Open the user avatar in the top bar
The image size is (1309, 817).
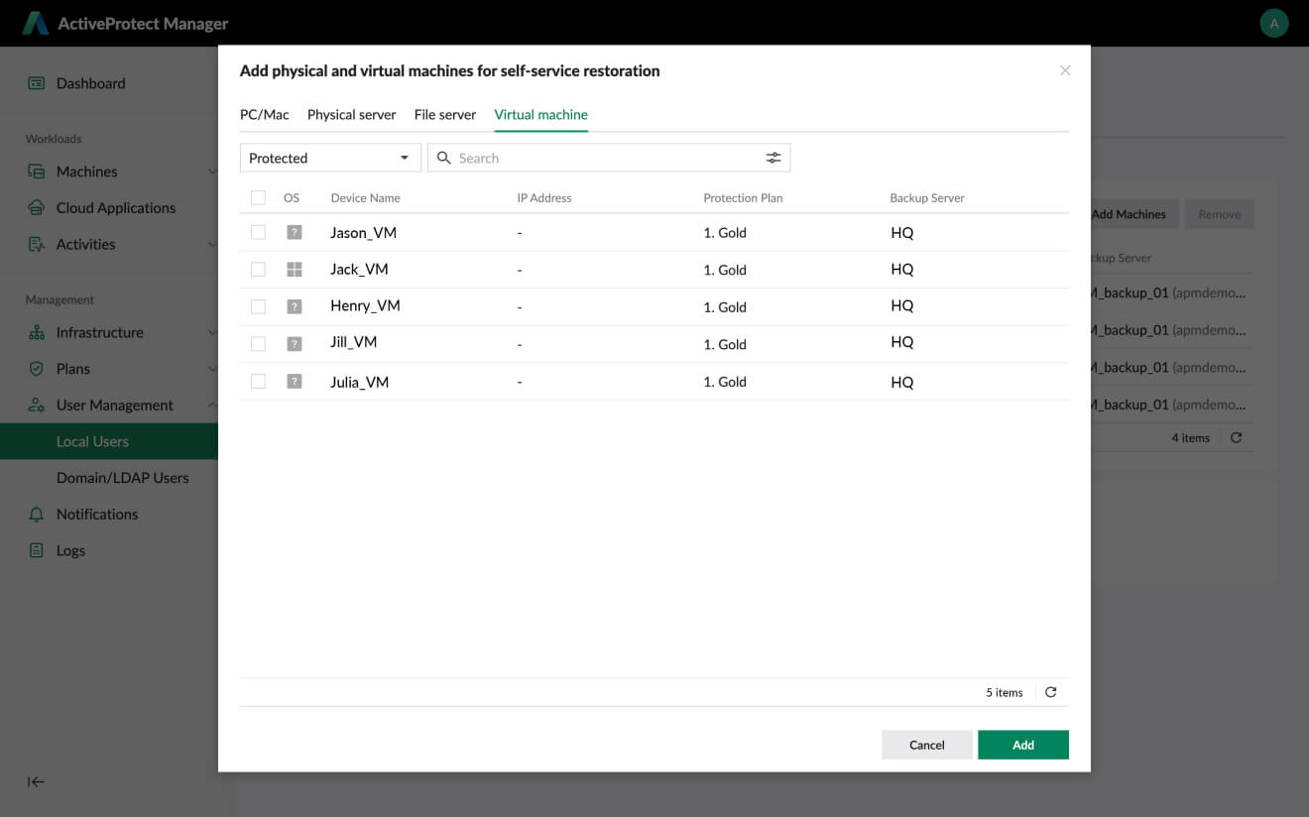(x=1274, y=22)
